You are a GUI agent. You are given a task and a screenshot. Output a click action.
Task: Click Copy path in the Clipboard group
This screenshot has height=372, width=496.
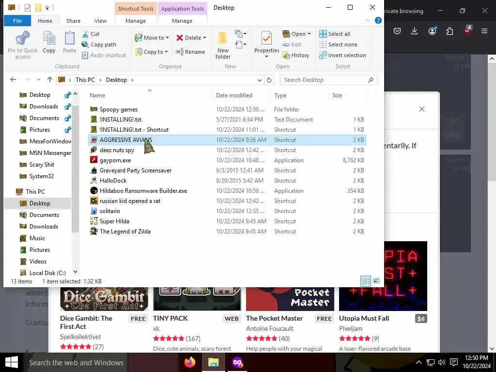[99, 45]
